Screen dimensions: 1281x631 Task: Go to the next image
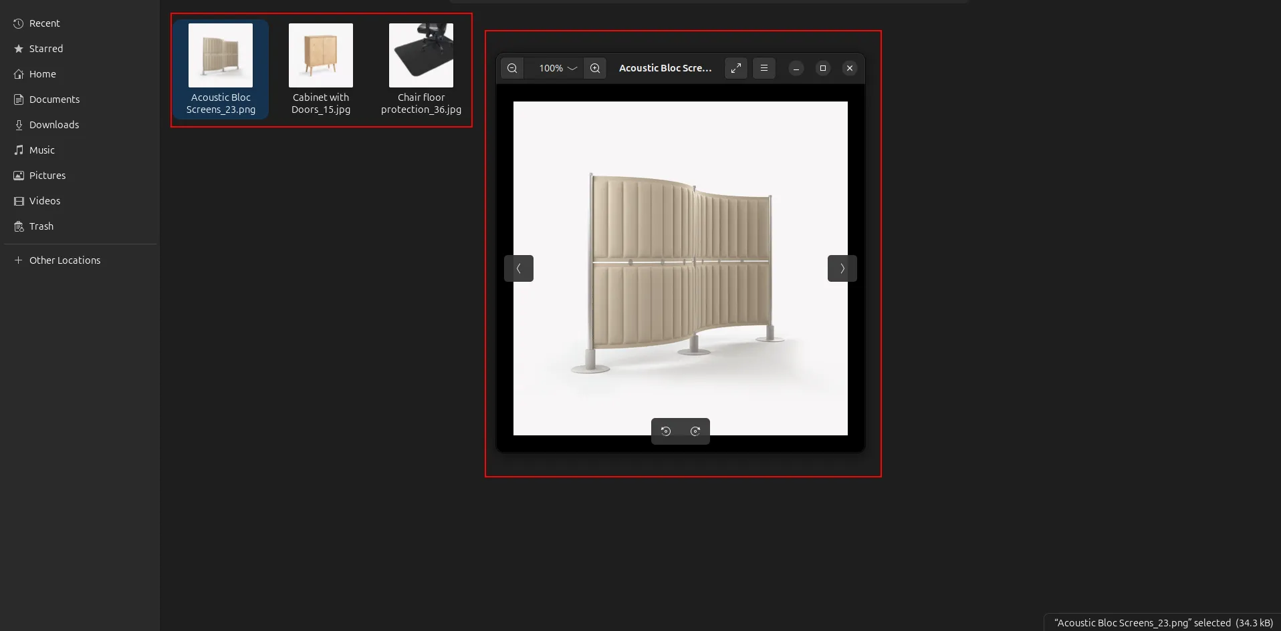842,268
